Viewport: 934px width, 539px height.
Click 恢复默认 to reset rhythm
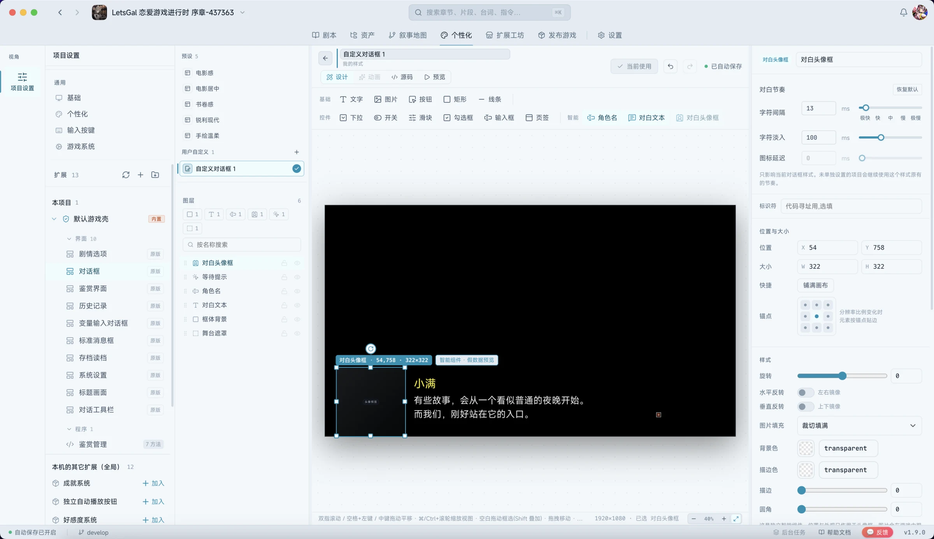(907, 89)
